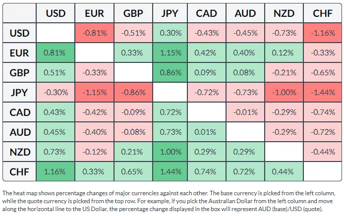Select the 1.15% EUR/JPY cell
Viewport: 344px width, 216px height.
pyautogui.click(x=170, y=53)
